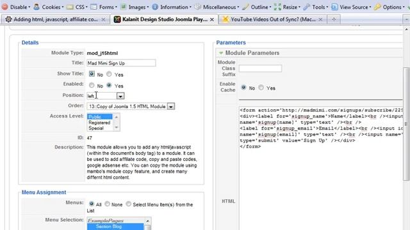Set Enabled to Yes
This screenshot has height=230, width=410.
point(109,85)
